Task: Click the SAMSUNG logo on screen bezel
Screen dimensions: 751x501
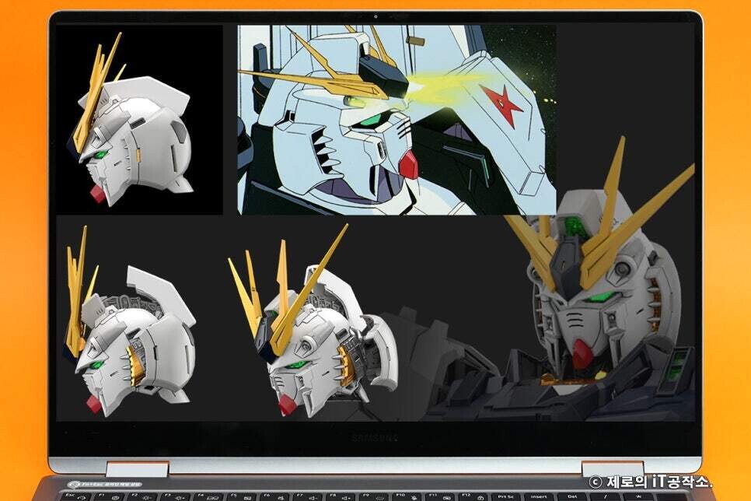Action: click(375, 438)
